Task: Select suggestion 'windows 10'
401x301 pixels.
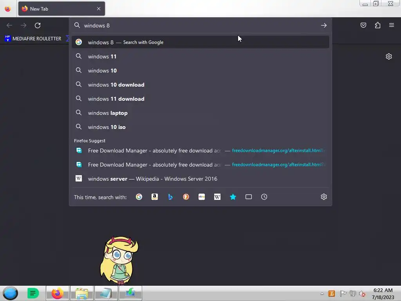Action: [x=200, y=71]
